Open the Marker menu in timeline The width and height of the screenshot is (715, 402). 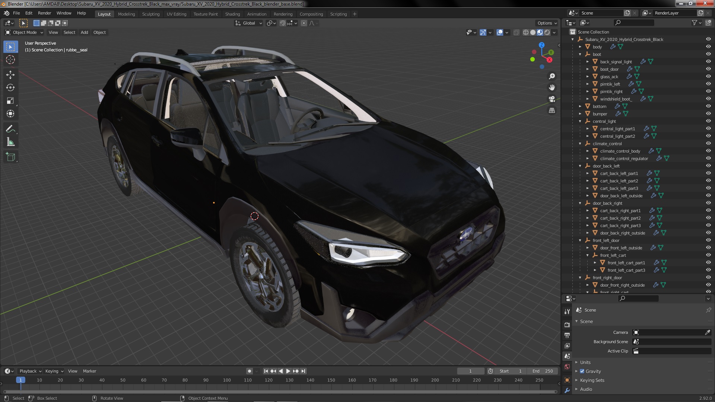click(x=89, y=371)
